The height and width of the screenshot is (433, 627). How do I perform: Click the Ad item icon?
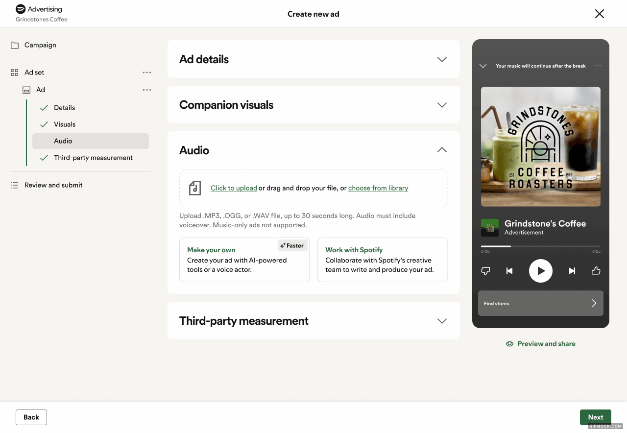click(26, 90)
